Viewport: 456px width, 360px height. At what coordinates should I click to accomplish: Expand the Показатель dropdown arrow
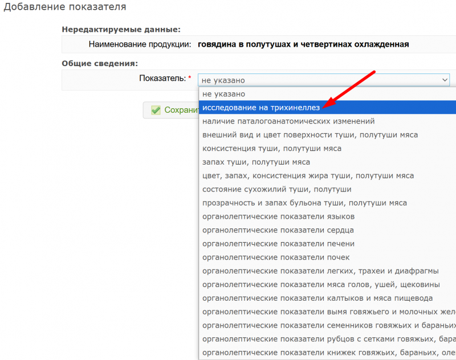(x=445, y=80)
